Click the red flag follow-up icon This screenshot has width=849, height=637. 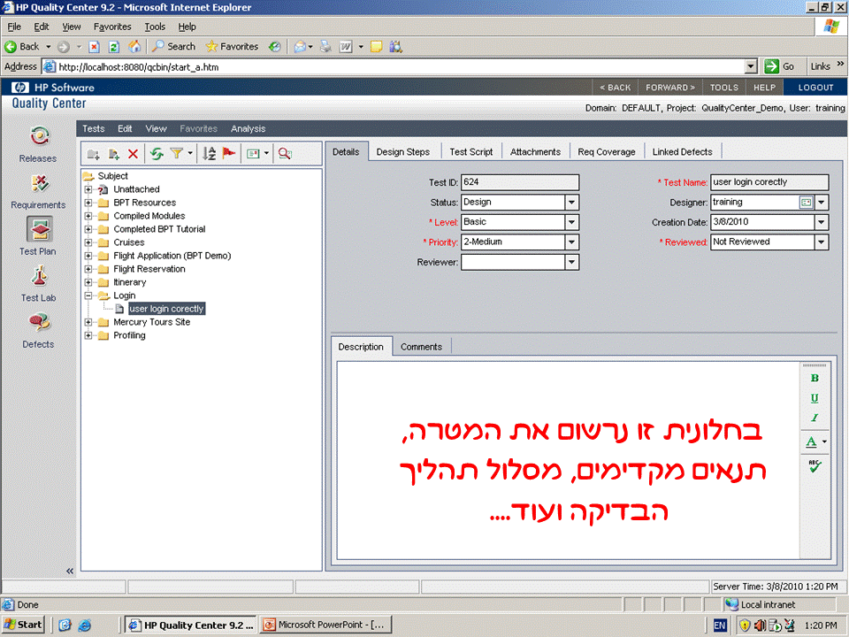tap(229, 154)
